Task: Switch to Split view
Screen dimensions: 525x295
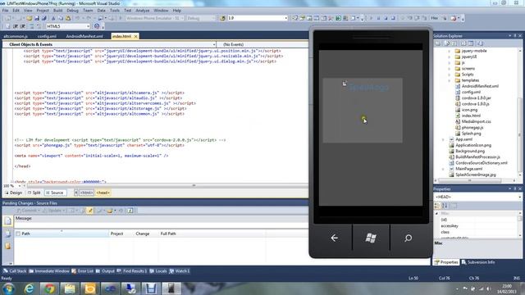Action: tap(34, 193)
